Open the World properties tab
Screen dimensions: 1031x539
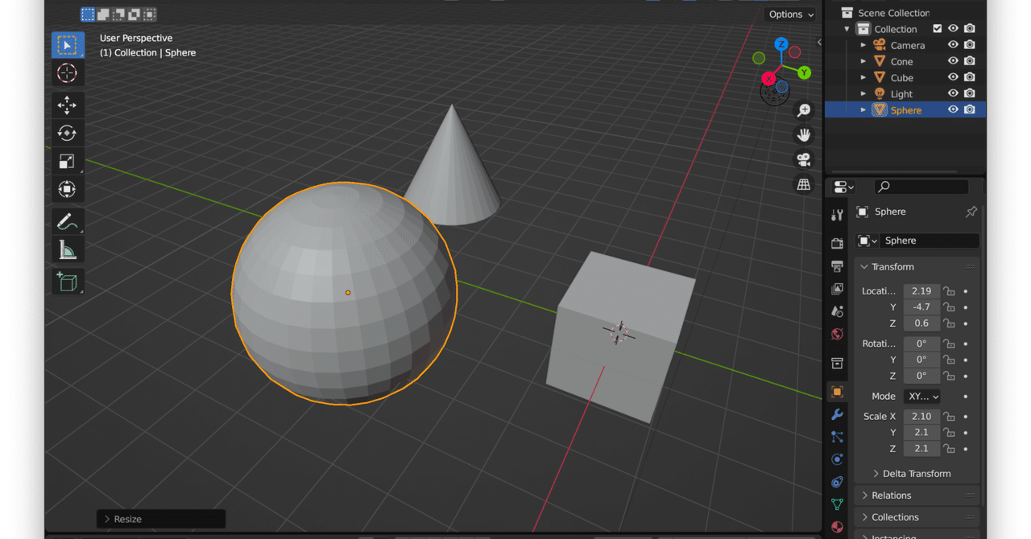click(837, 334)
